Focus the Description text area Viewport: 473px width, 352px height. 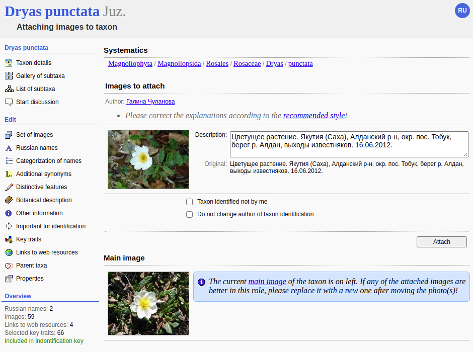pos(349,144)
